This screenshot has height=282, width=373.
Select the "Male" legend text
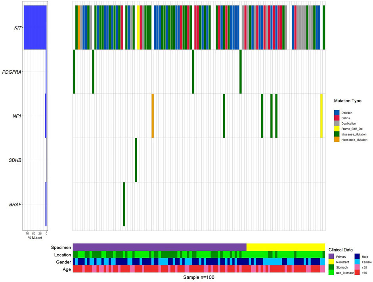(365, 257)
